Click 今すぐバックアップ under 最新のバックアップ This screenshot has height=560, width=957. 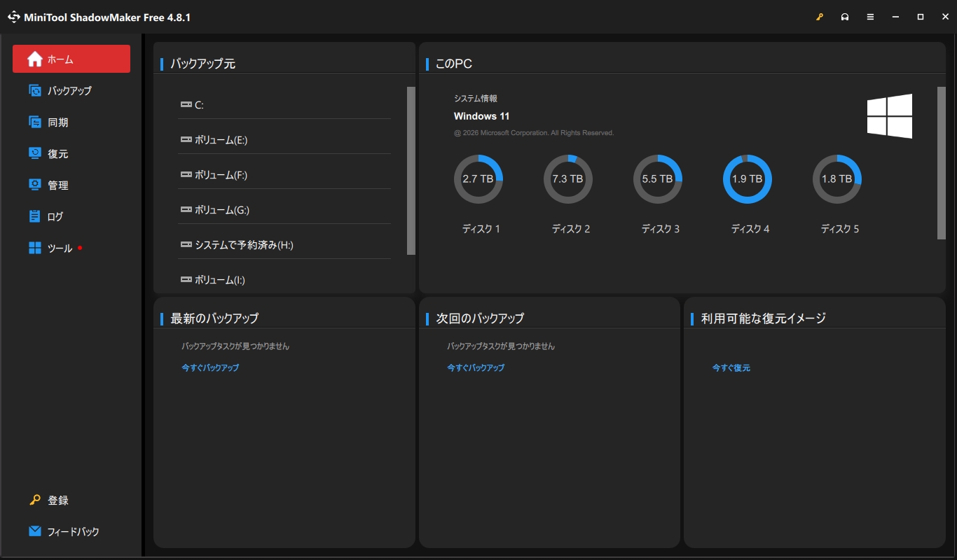point(210,367)
